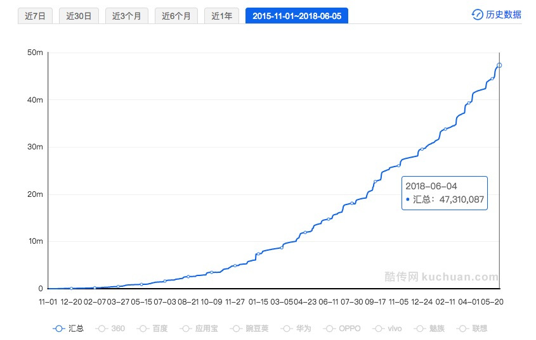
Task: Click the 华为 legend marker icon
Action: [x=286, y=329]
